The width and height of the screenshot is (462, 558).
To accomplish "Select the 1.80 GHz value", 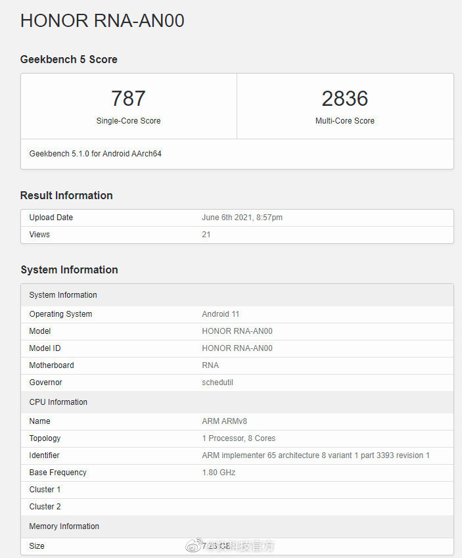I will point(219,473).
